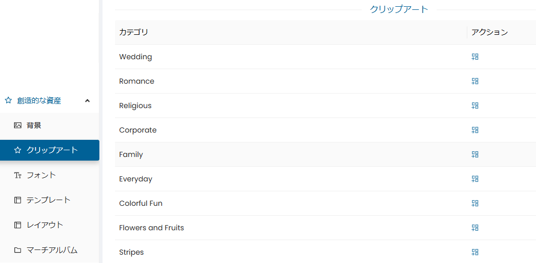536x263 pixels.
Task: Select the Wedding category name
Action: tap(135, 57)
